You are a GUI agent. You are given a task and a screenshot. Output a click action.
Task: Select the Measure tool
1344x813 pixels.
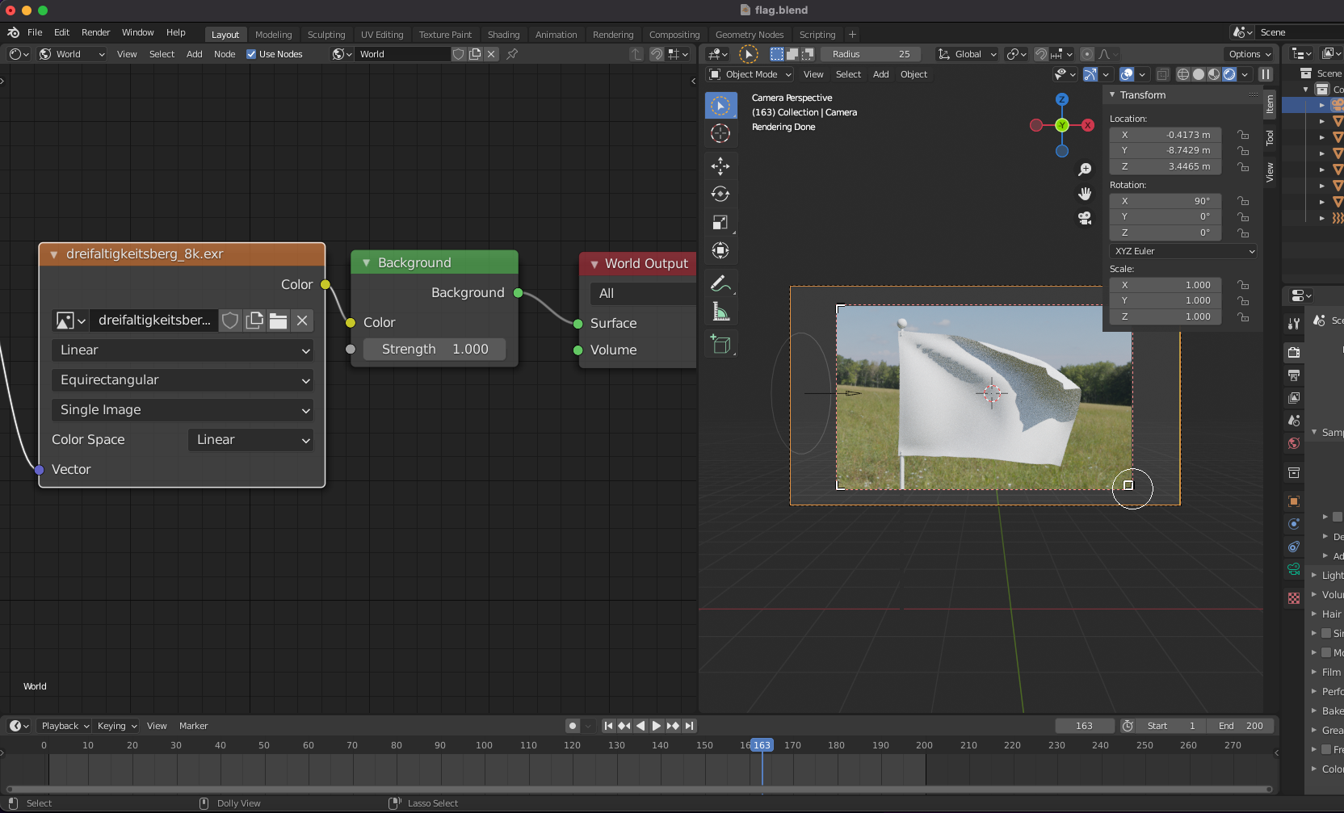pos(720,312)
